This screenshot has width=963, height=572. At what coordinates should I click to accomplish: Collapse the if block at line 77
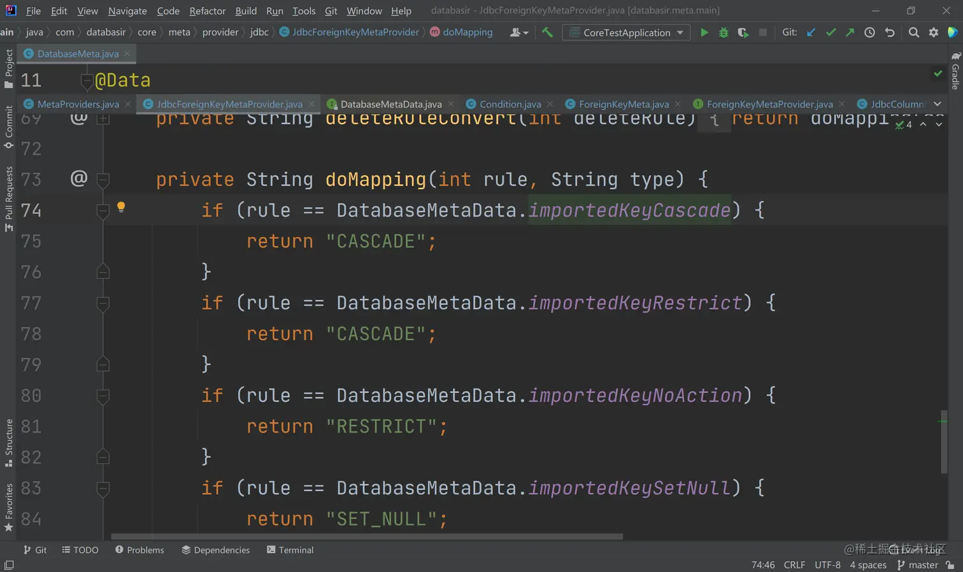tap(103, 303)
